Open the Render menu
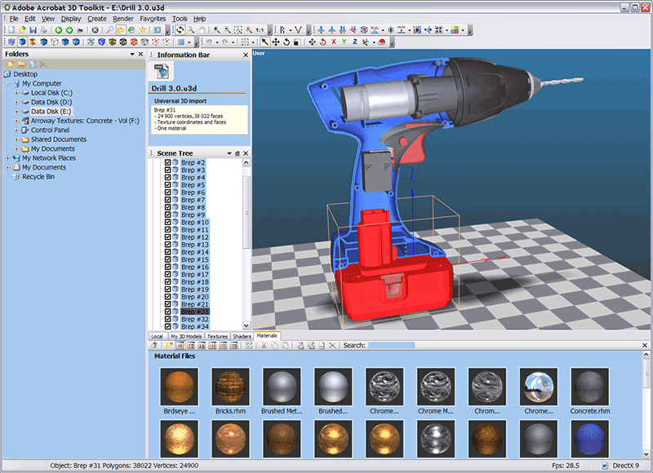The height and width of the screenshot is (473, 653). [x=122, y=18]
